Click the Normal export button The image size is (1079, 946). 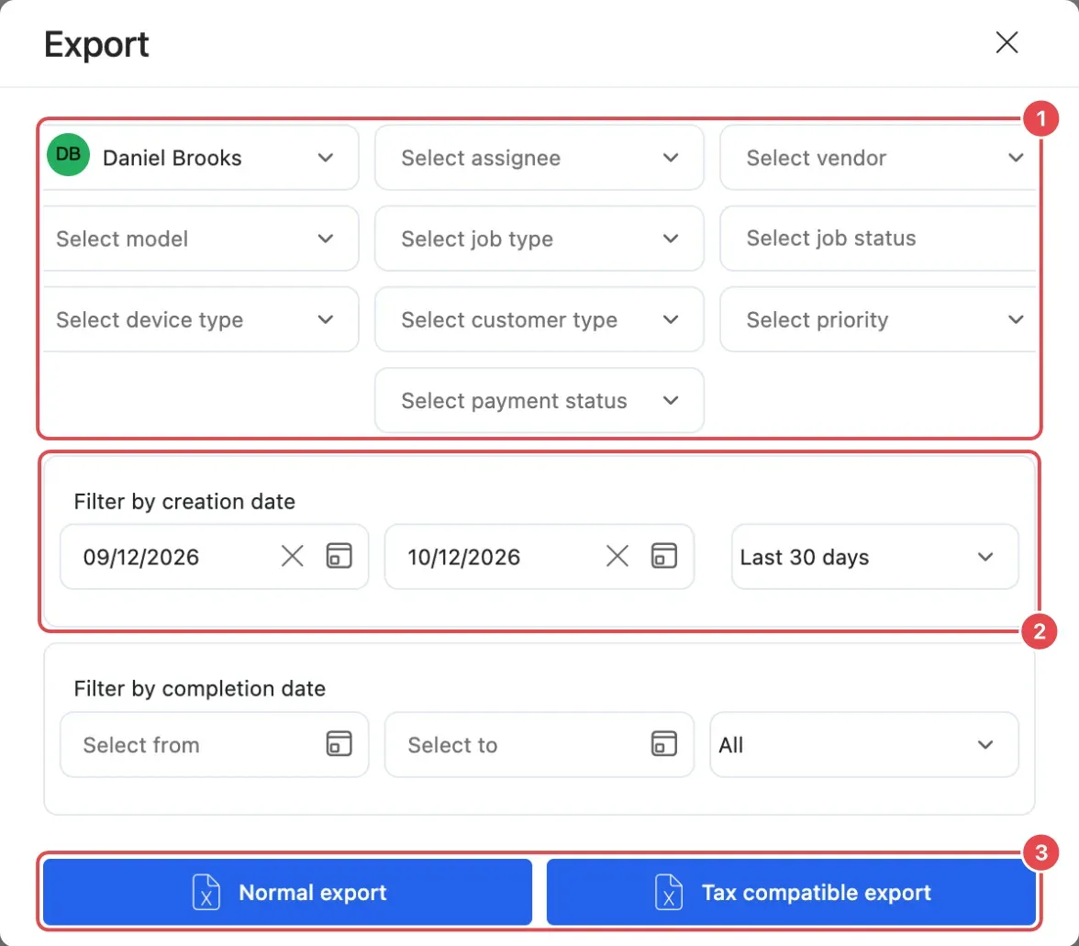pyautogui.click(x=288, y=893)
